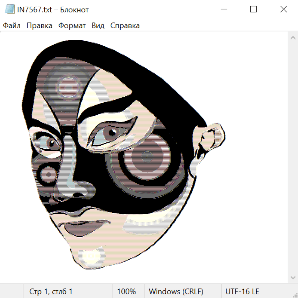Open the Вид menu
The height and width of the screenshot is (298, 298).
(98, 26)
